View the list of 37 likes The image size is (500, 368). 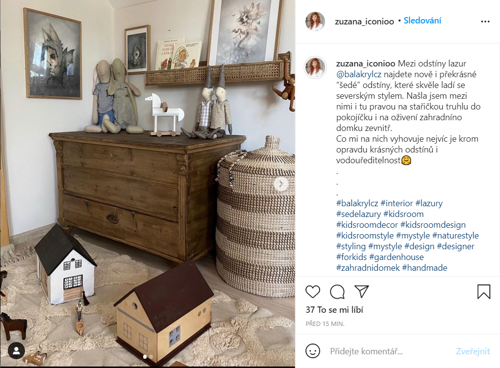point(334,310)
